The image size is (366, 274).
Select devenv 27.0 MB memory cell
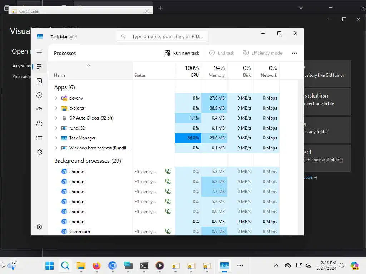pos(214,98)
